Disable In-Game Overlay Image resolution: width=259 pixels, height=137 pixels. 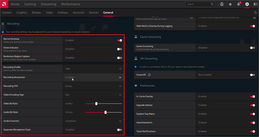point(253,97)
